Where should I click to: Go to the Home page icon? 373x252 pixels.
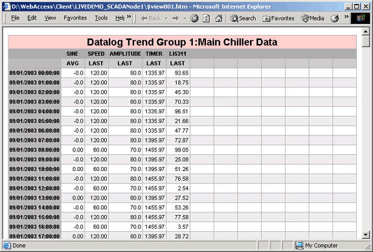(x=219, y=18)
